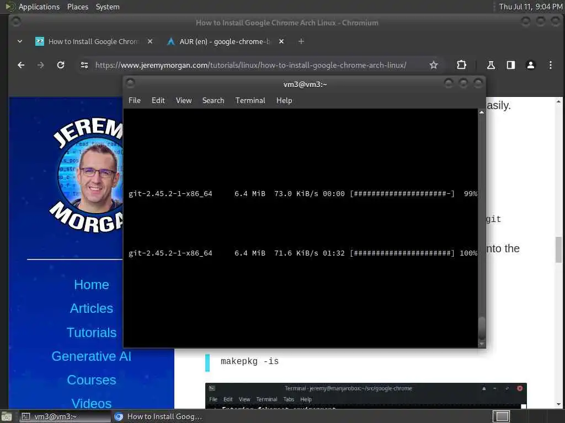Switch to 'How to Install Goog…' taskbar button
The width and height of the screenshot is (565, 423).
(x=158, y=416)
